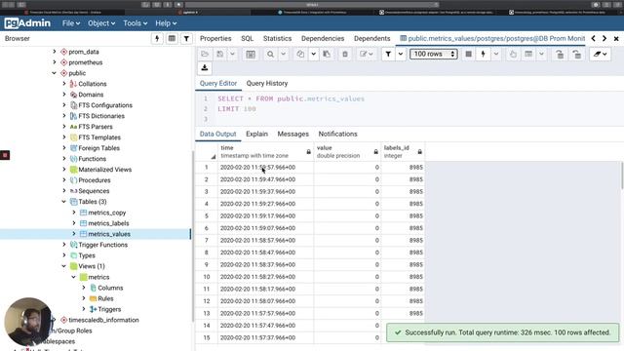Open the File menu
The height and width of the screenshot is (351, 624).
(x=71, y=23)
